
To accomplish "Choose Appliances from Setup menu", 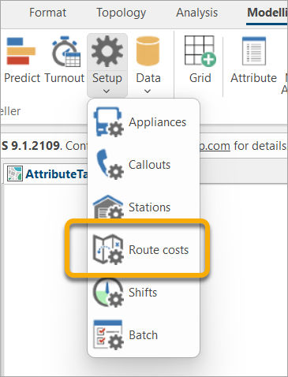I will click(x=144, y=121).
